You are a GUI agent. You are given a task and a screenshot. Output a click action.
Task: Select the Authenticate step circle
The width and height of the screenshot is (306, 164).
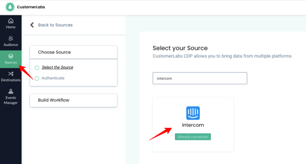(x=37, y=78)
